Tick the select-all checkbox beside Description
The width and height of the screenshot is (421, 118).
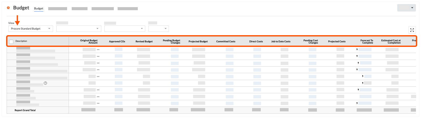(x=11, y=42)
